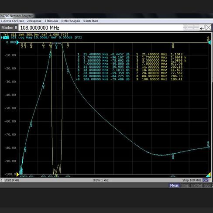Viewport: 213px width, 213px height.
Task: Close the marker entry bar with X
Action: [208, 27]
